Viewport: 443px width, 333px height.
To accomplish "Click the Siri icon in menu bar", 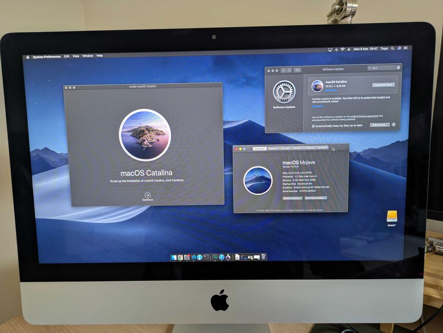I will coord(399,48).
